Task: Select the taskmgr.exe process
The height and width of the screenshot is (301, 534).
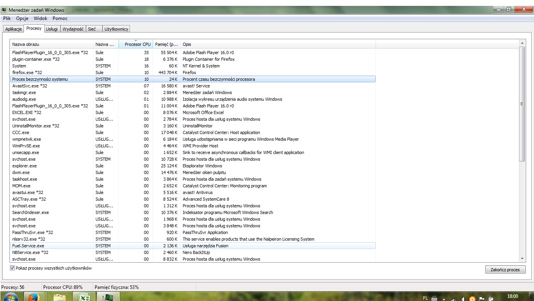Action: (x=193, y=92)
